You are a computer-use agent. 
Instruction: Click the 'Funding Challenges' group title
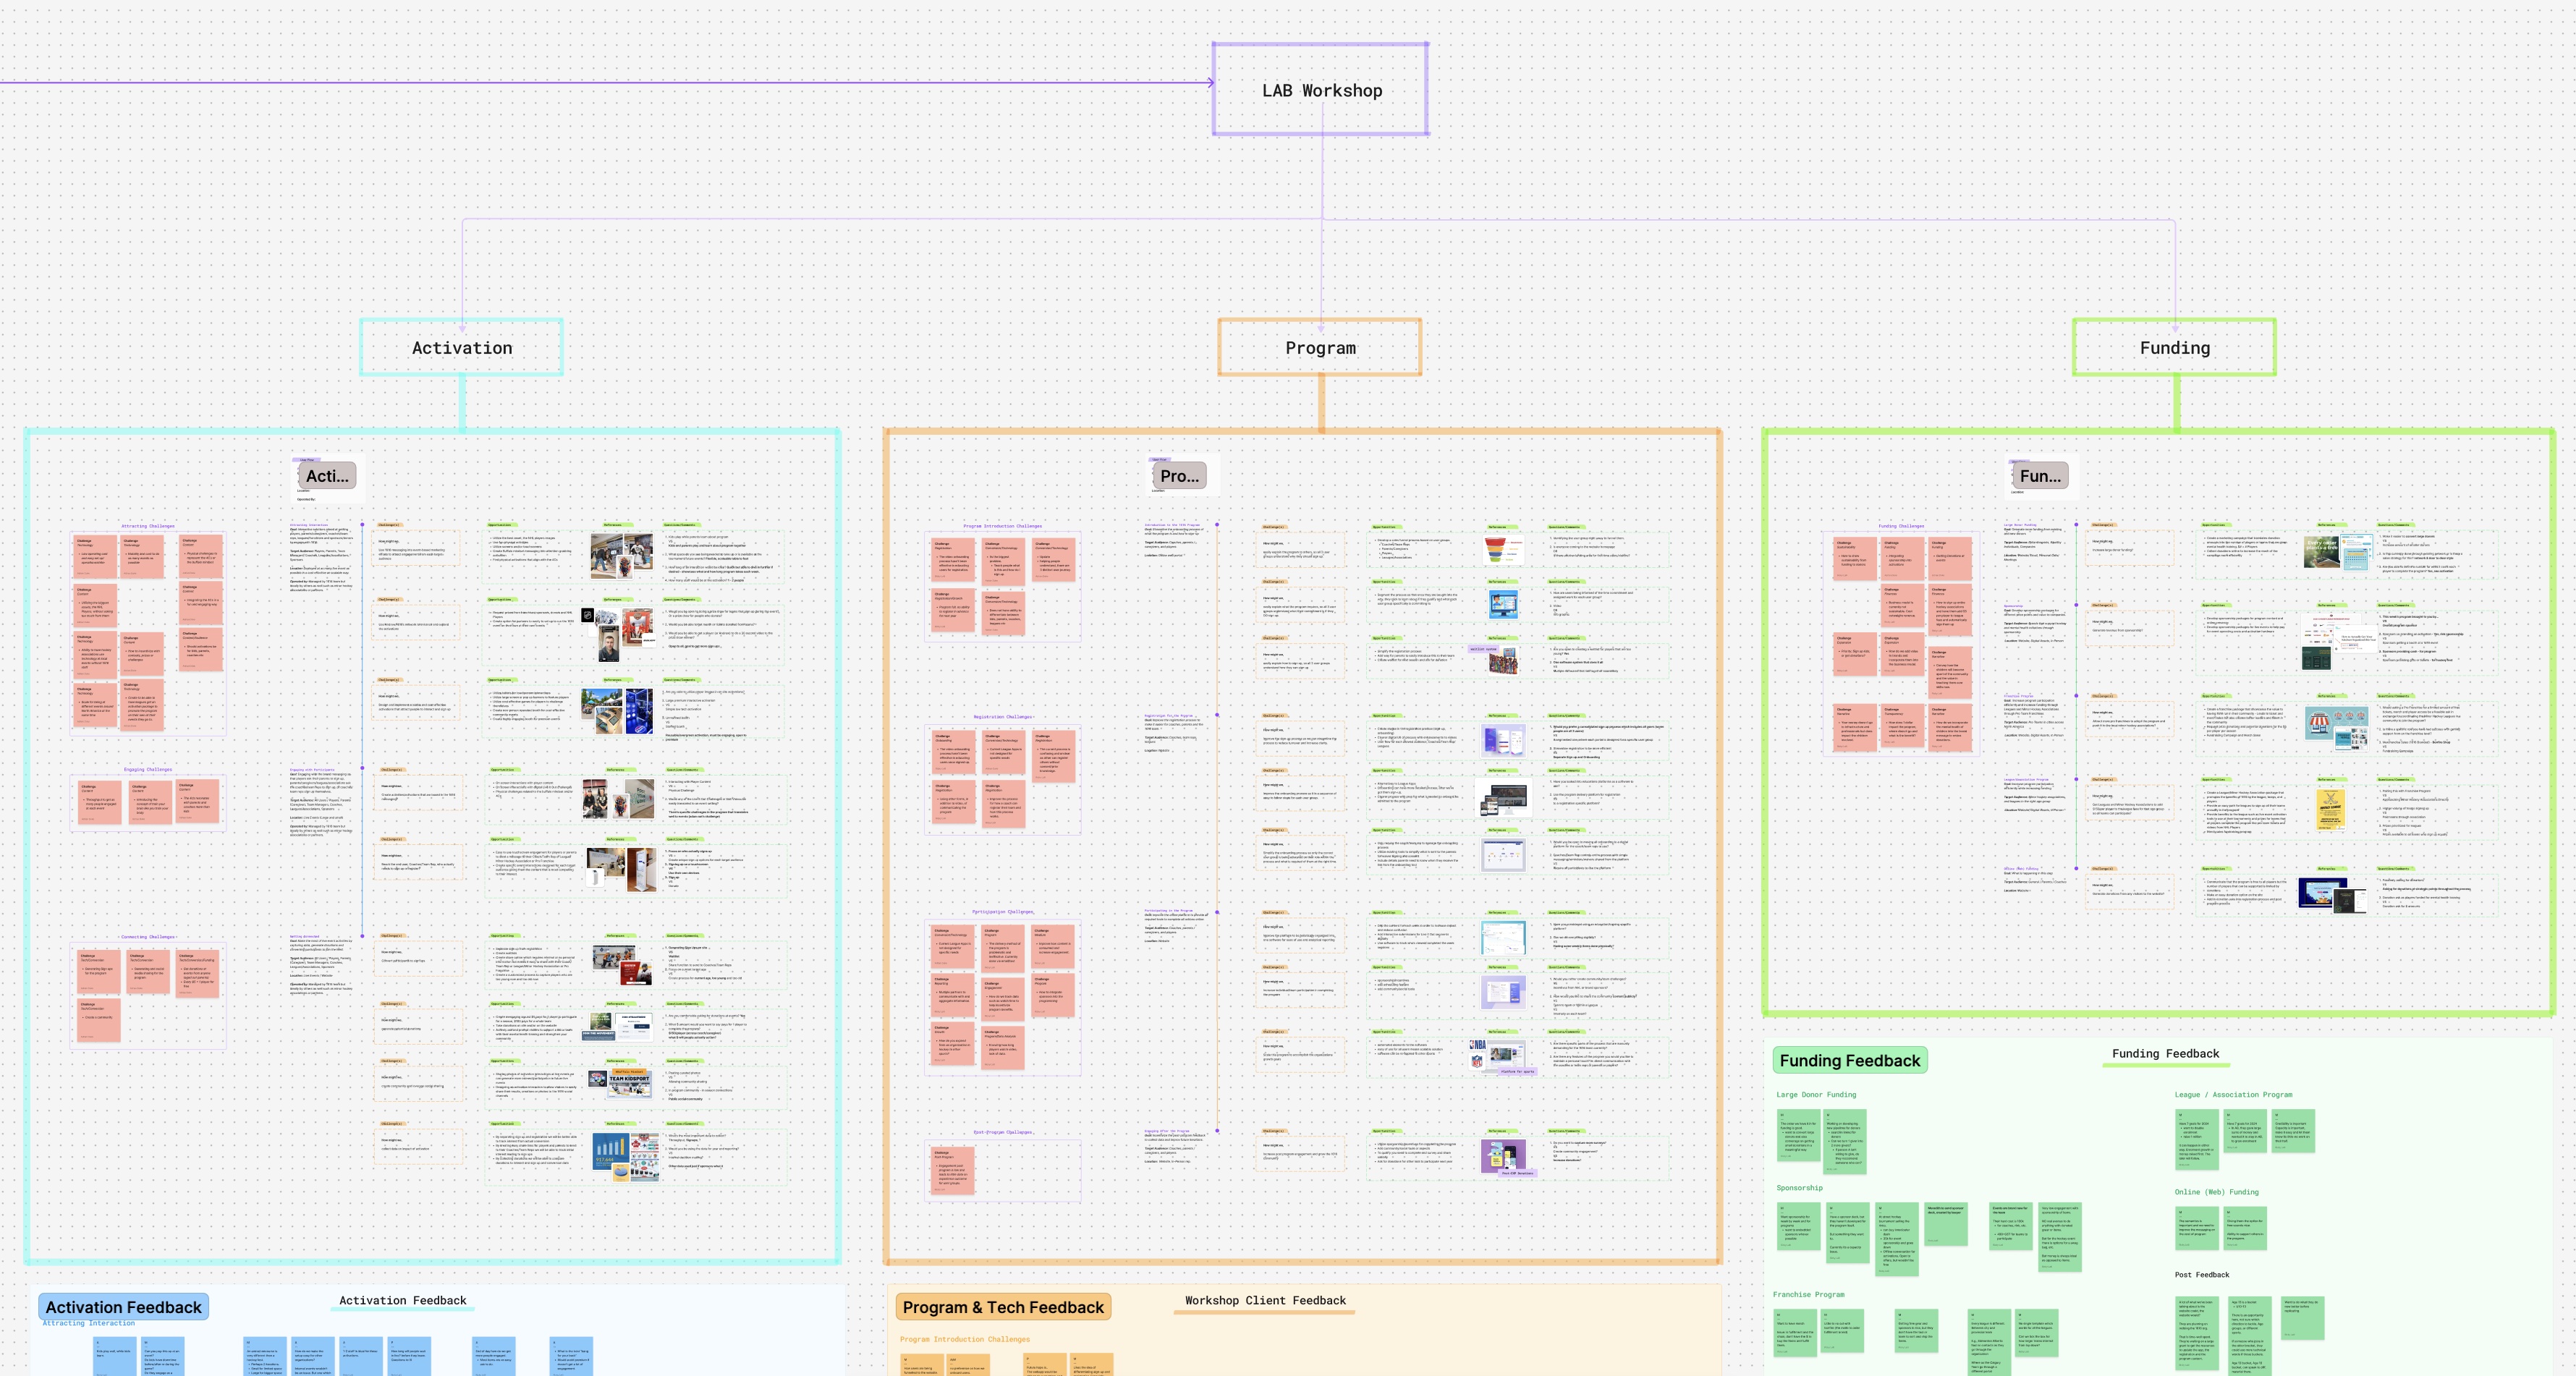click(1901, 526)
